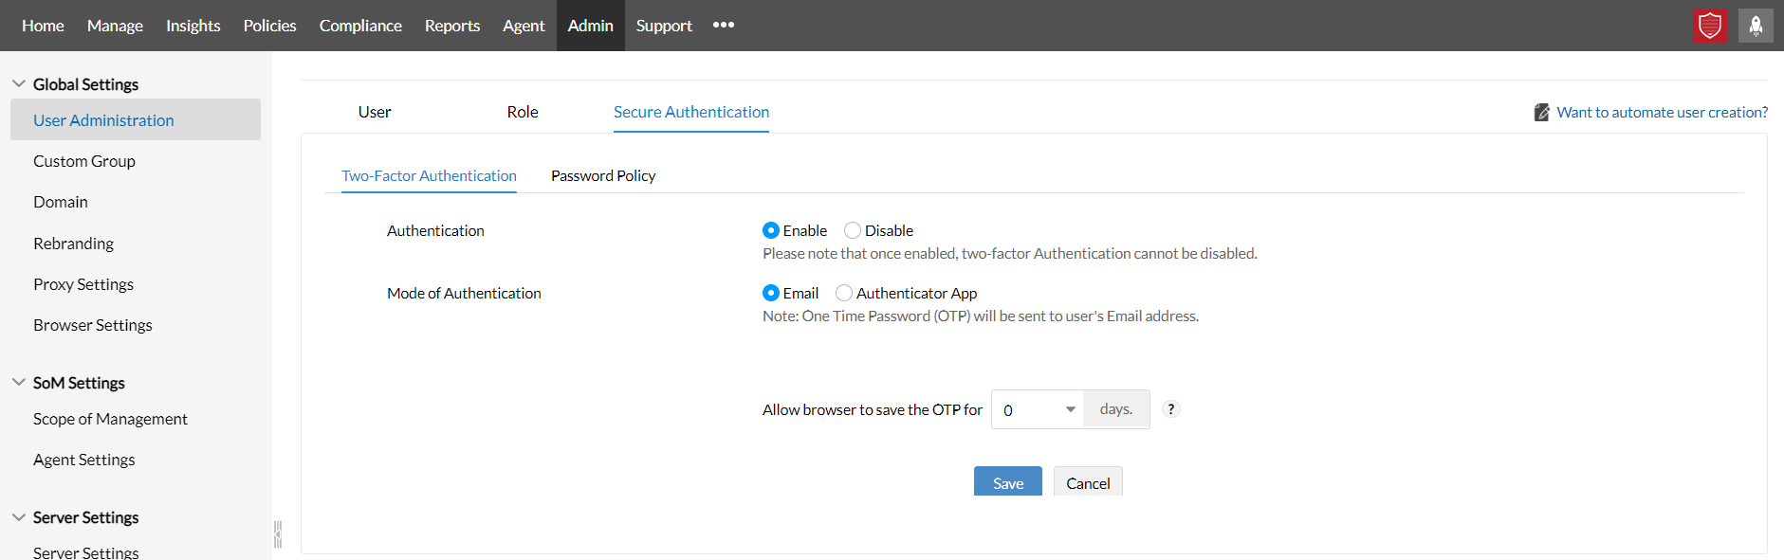Select the Disable authentication radio button

point(853,230)
